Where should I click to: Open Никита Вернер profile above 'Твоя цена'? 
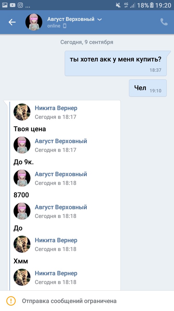[56, 108]
